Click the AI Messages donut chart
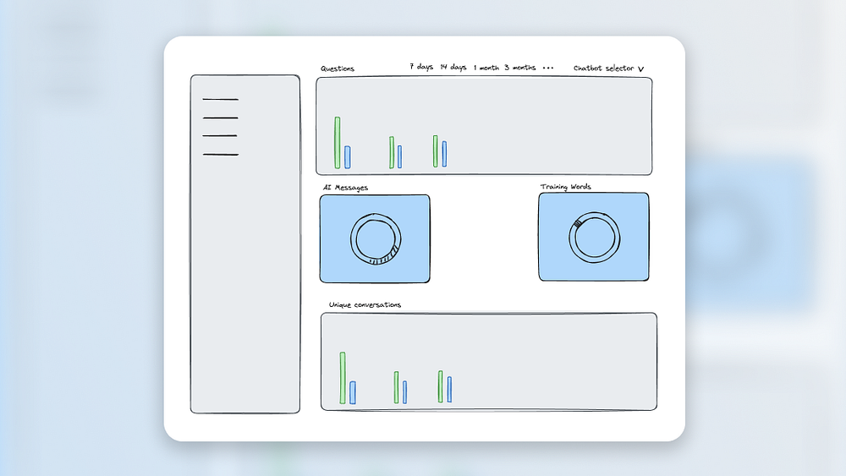This screenshot has width=846, height=476. (x=376, y=238)
